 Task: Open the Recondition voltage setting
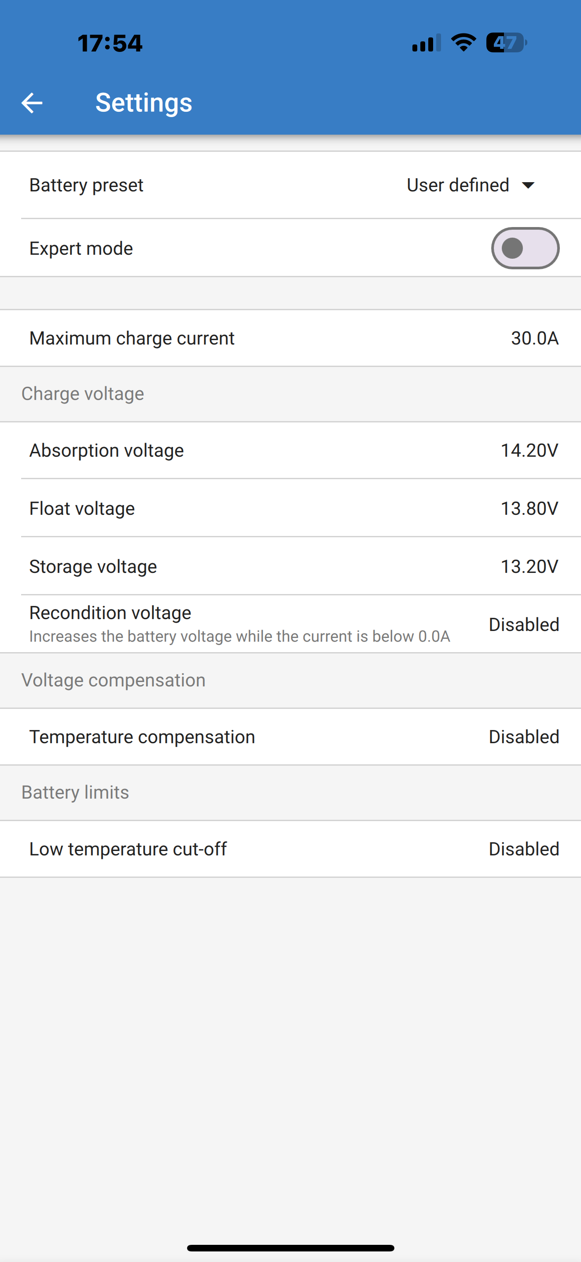pos(290,624)
